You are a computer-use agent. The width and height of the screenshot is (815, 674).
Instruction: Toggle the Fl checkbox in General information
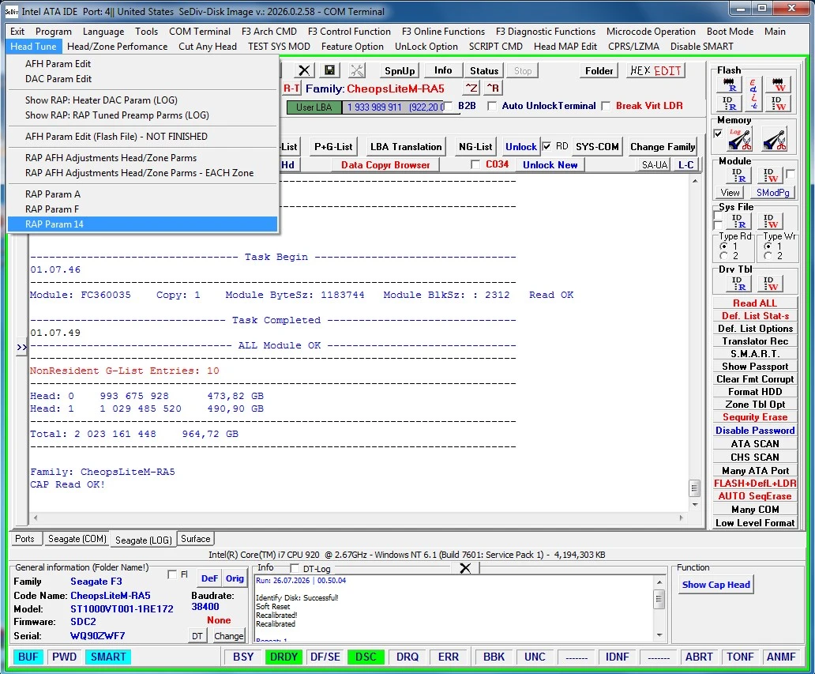tap(172, 574)
